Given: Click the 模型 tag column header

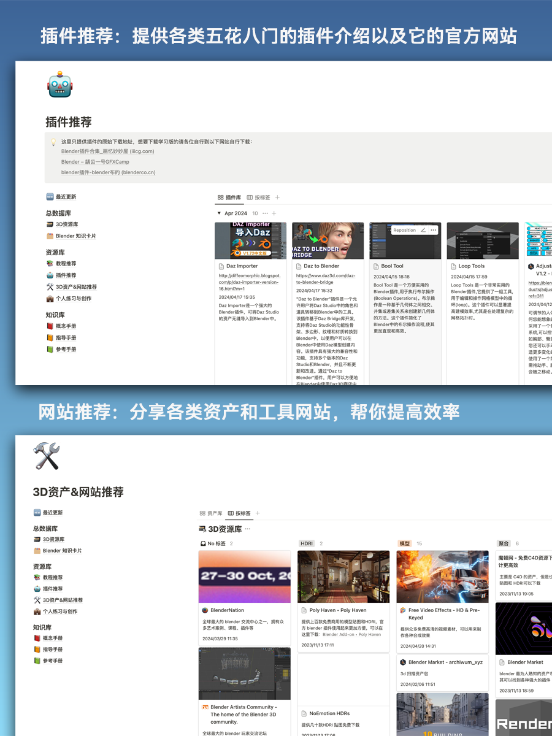Looking at the screenshot, I should pos(405,544).
